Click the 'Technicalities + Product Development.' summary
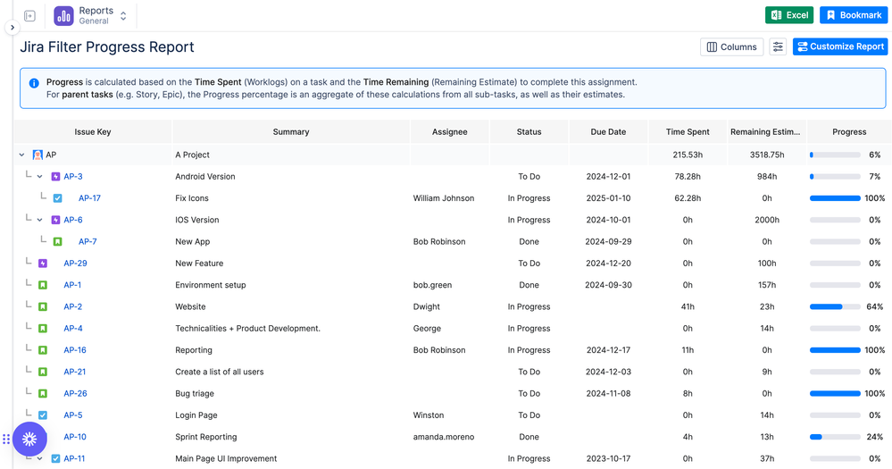 [x=248, y=329]
